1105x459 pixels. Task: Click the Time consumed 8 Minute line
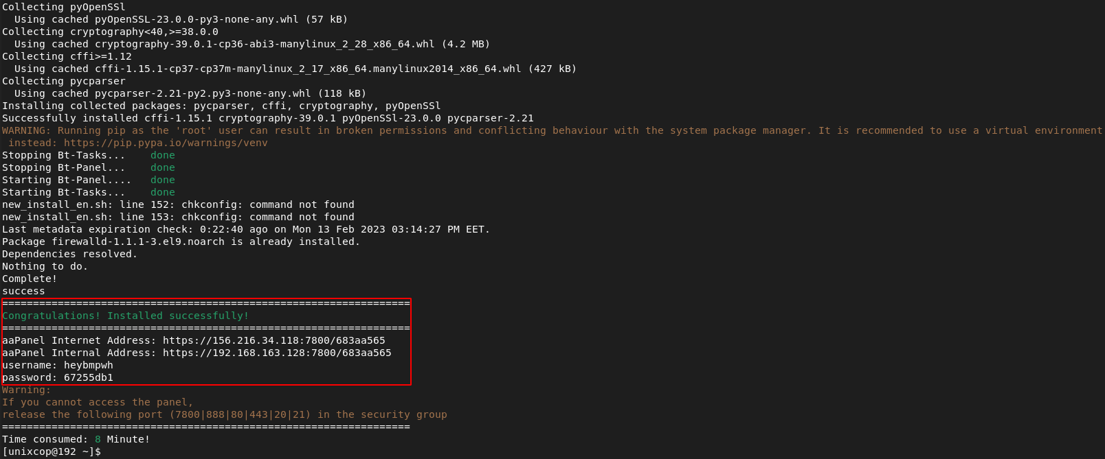76,439
